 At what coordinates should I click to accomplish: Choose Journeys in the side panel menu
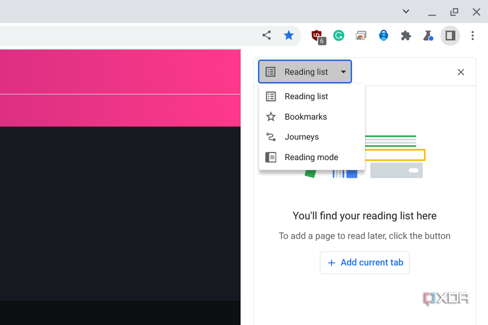click(x=312, y=137)
